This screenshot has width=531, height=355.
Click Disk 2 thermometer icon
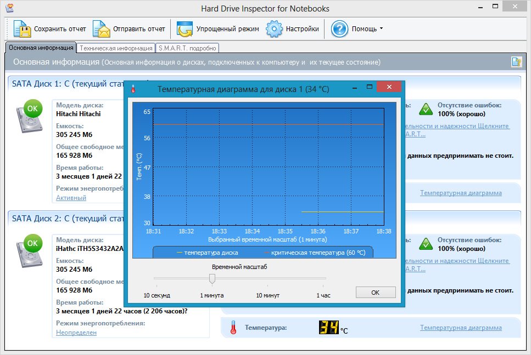coord(233,327)
